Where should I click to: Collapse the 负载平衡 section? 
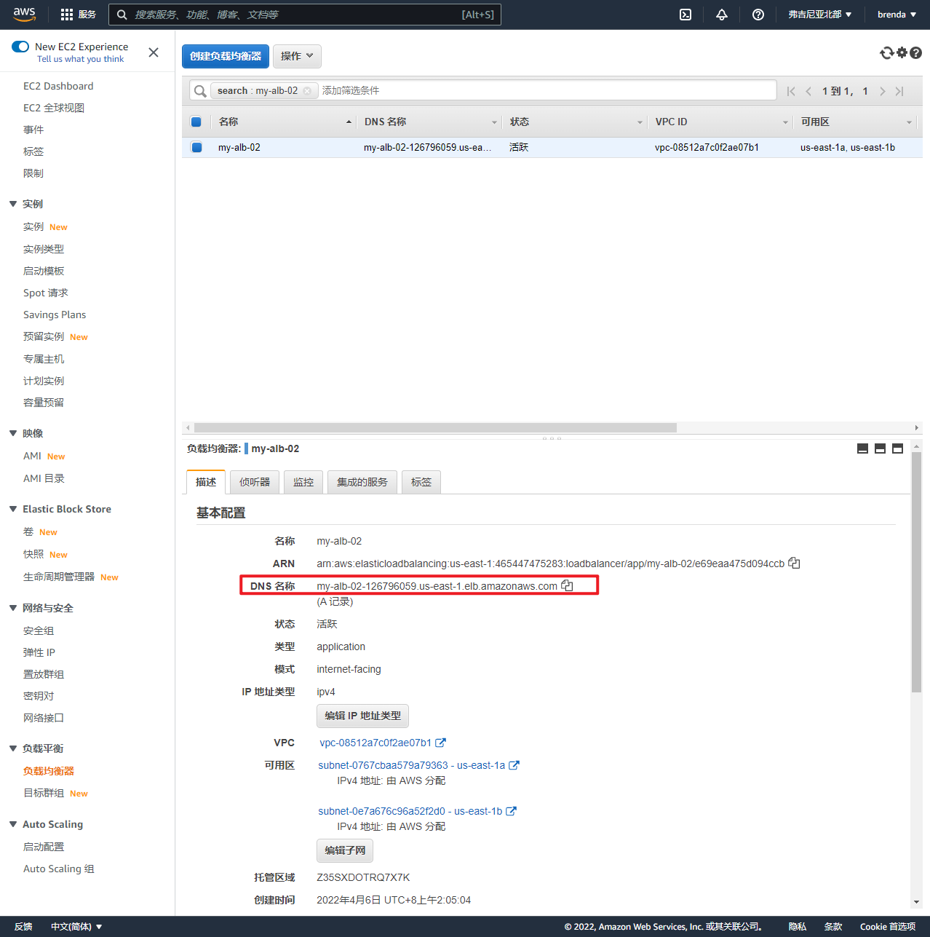[13, 748]
